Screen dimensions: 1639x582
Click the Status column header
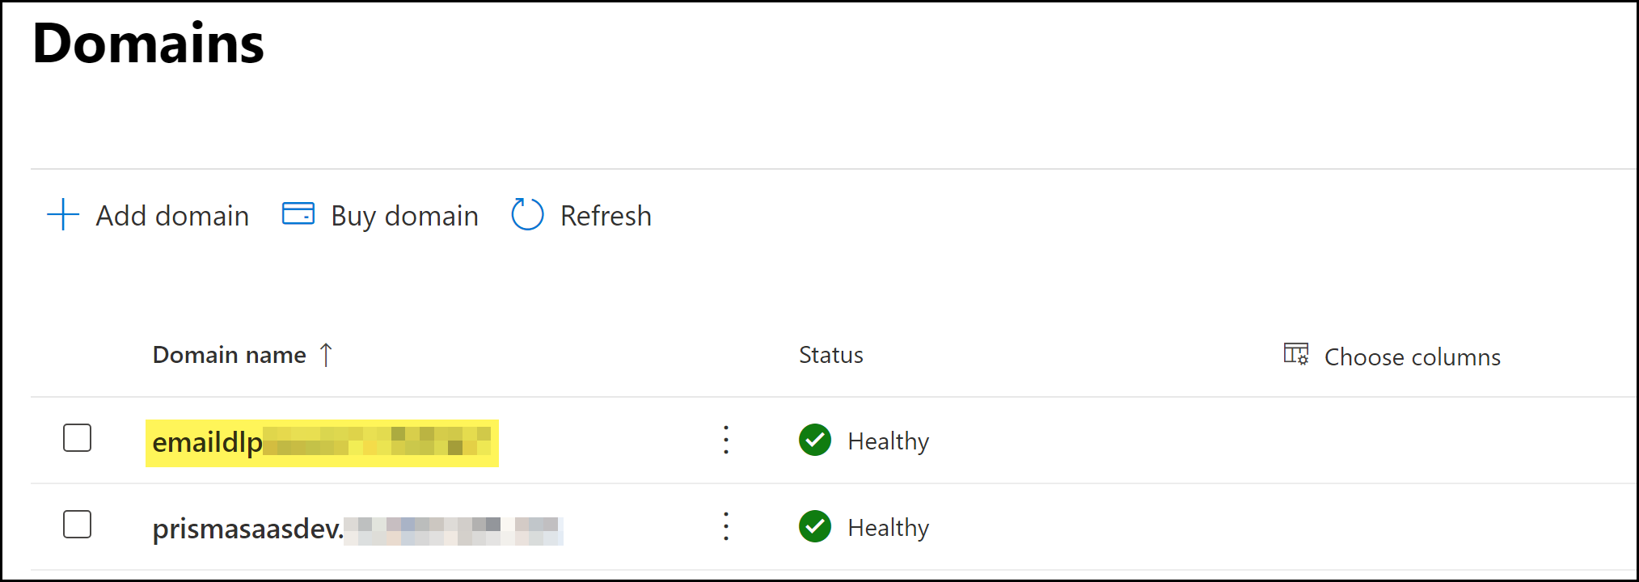click(x=830, y=355)
